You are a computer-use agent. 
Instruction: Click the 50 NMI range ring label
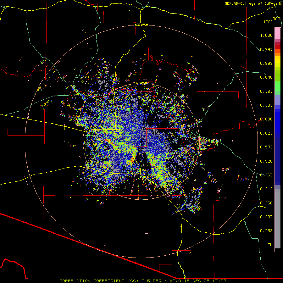click(x=141, y=83)
